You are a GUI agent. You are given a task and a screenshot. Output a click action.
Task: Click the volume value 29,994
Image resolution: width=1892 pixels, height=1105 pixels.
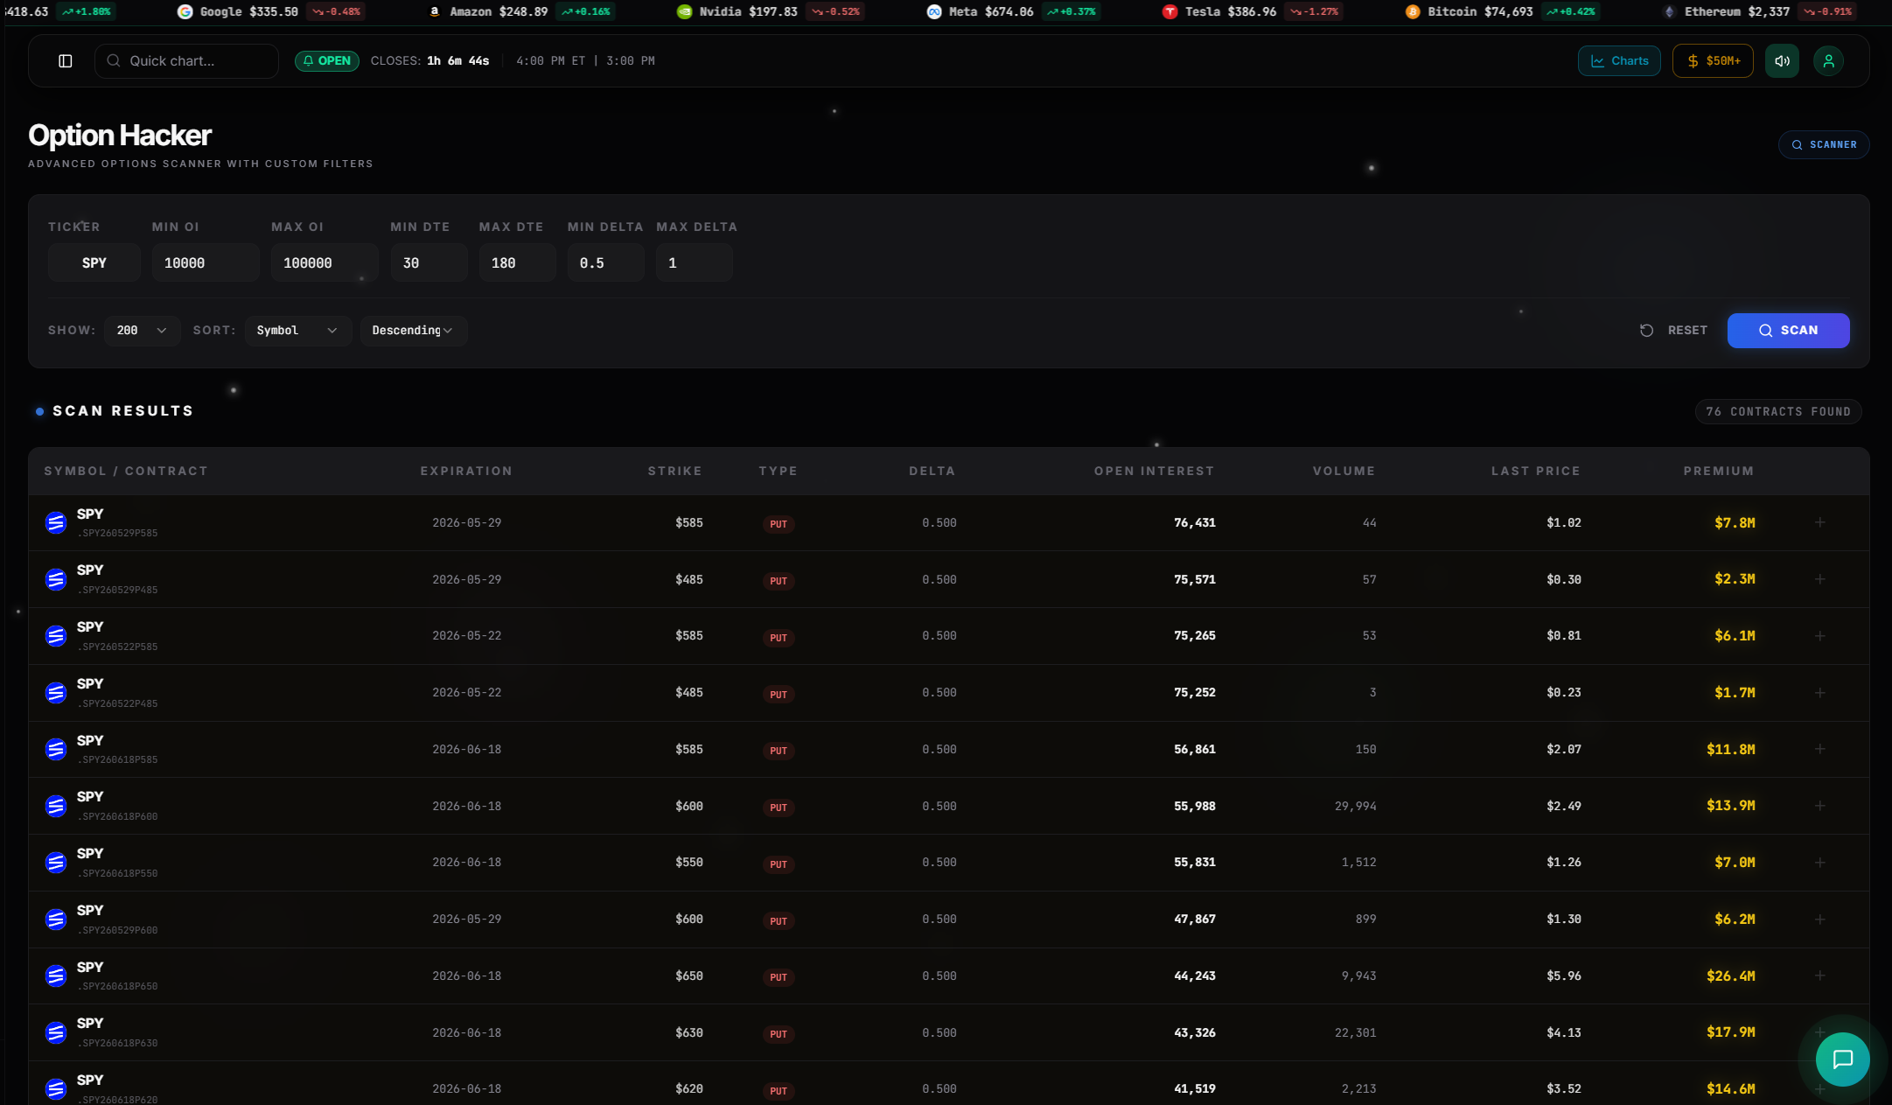(1356, 807)
